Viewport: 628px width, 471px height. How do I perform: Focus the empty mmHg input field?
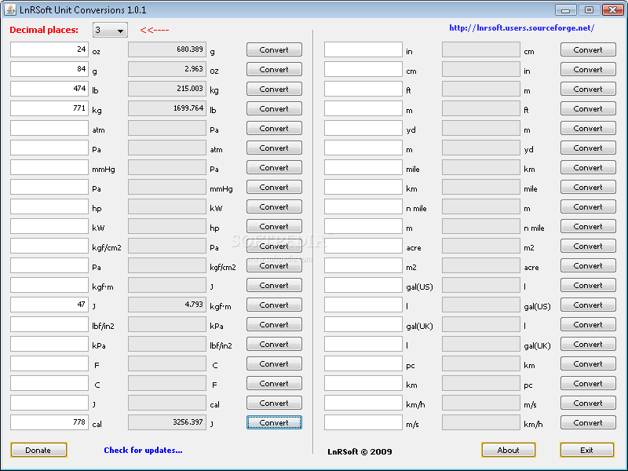tap(49, 167)
